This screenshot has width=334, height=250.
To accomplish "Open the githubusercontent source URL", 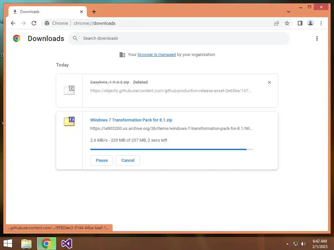I will click(x=171, y=91).
